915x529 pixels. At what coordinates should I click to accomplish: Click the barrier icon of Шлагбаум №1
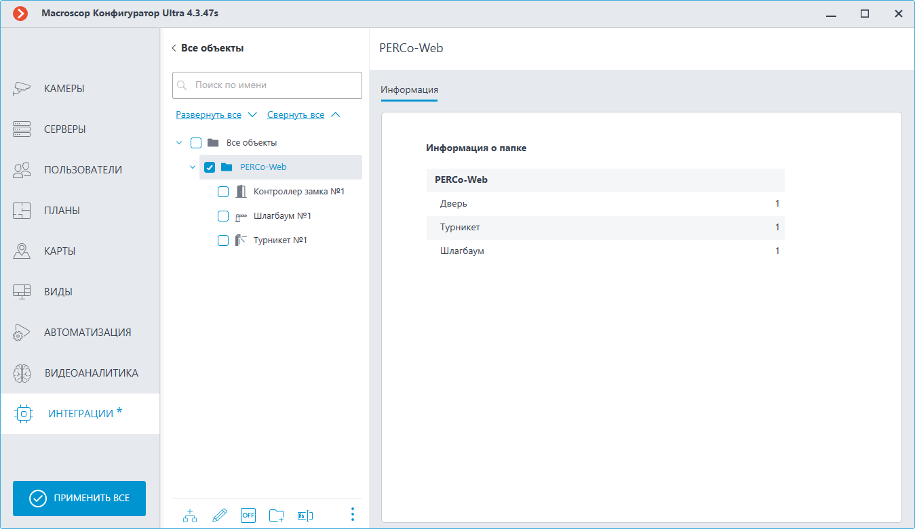(241, 217)
